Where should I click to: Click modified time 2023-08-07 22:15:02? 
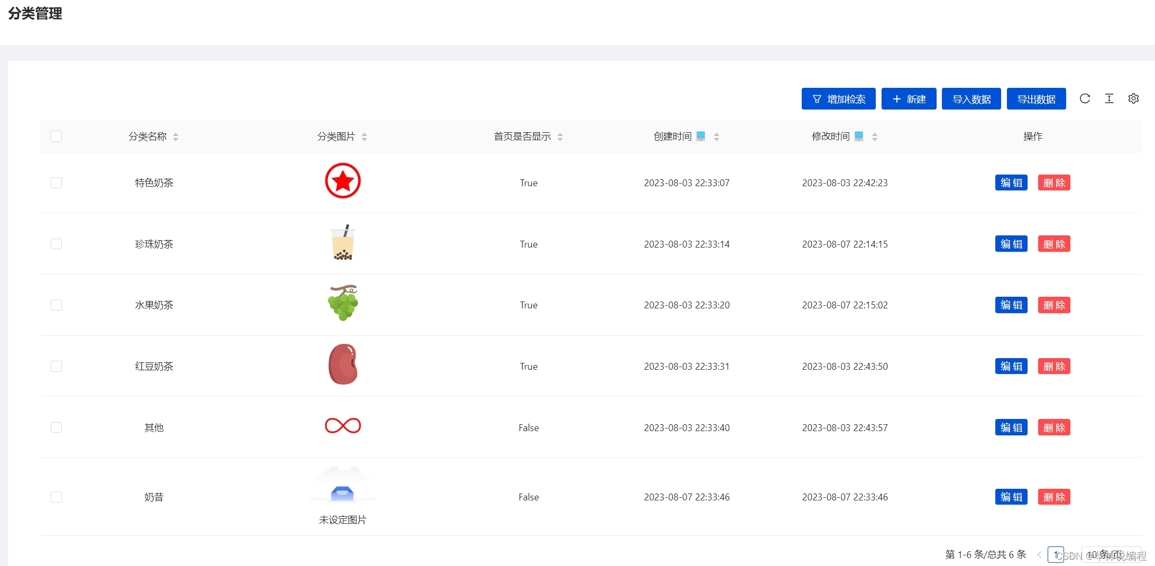pos(845,305)
